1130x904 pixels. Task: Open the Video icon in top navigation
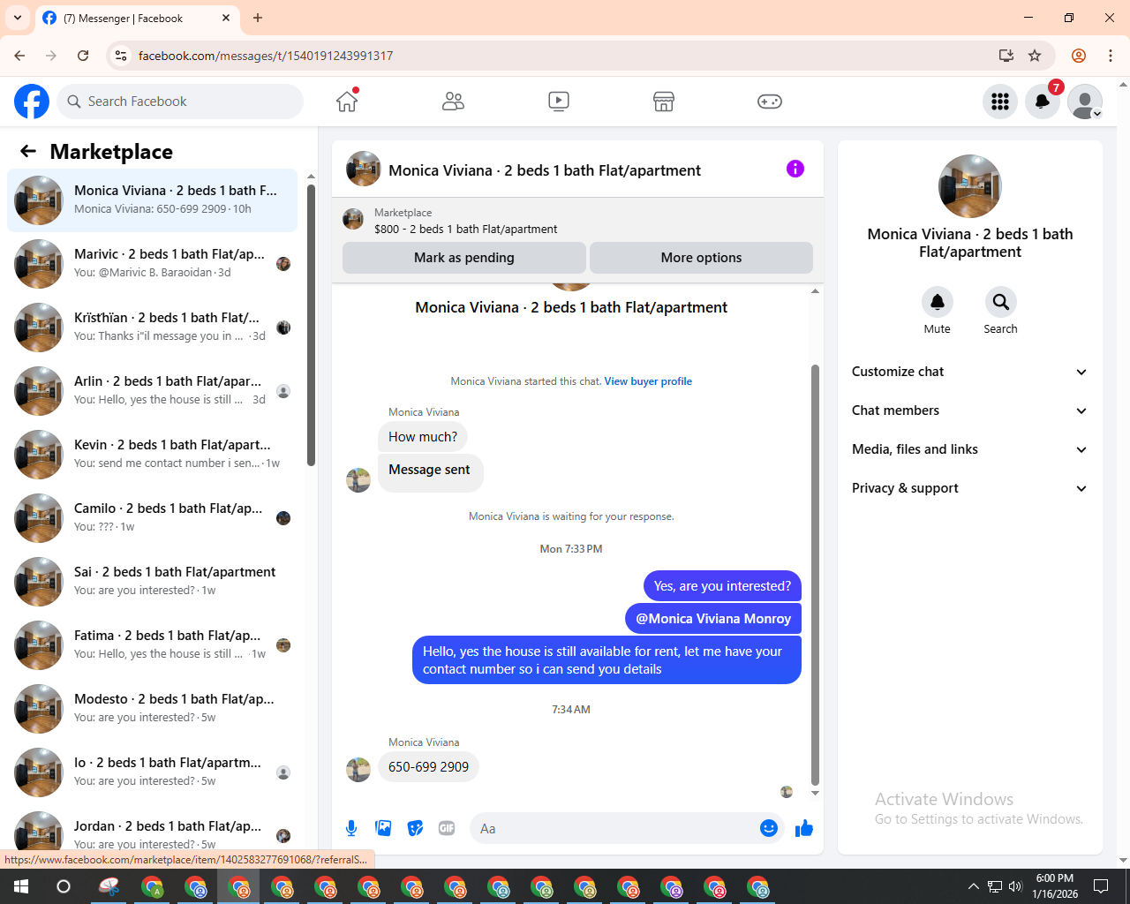click(559, 102)
